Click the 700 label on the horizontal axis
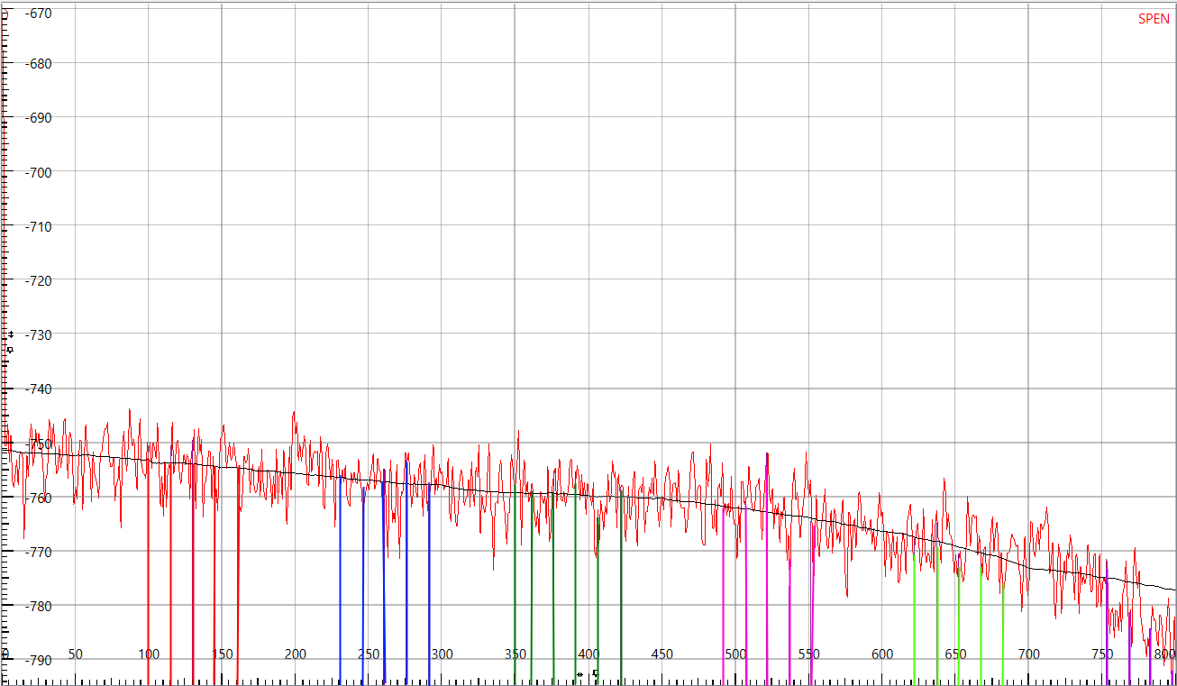Viewport: 1177px width, 686px height. (x=1029, y=654)
